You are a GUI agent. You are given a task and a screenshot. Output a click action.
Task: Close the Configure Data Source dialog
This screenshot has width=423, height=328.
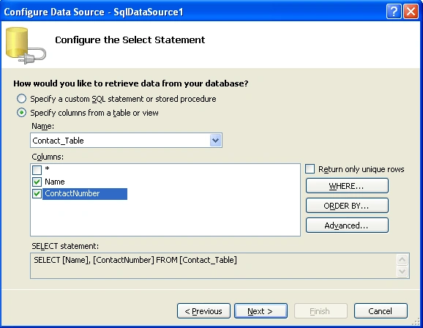tap(411, 12)
